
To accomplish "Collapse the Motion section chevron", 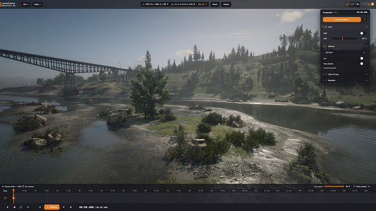I will pos(366,46).
